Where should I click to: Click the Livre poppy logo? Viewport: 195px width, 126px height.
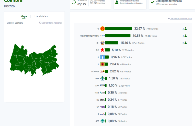tap(102, 64)
